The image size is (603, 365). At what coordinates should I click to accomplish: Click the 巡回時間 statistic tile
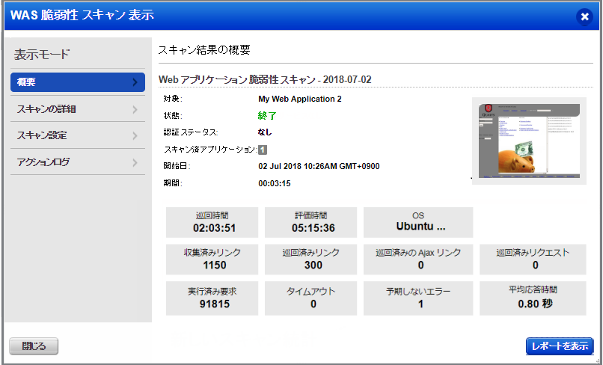point(215,222)
